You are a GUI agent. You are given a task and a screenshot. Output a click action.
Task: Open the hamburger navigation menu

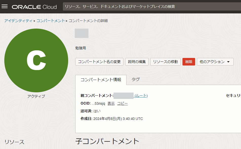5,6
